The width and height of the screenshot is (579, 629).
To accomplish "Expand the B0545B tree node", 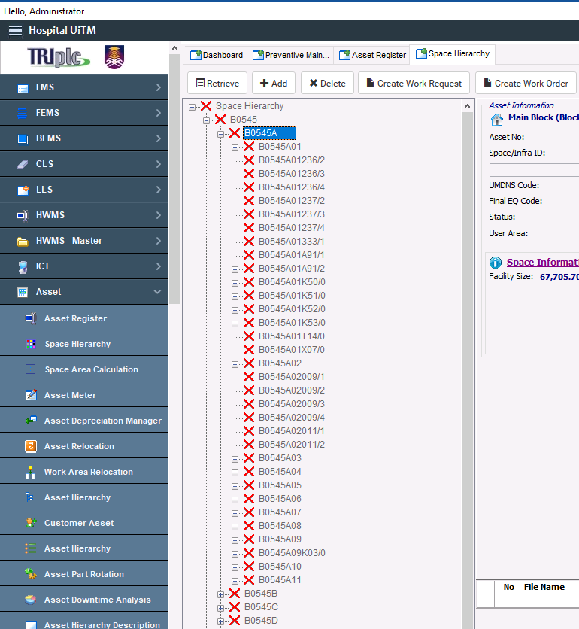I will pyautogui.click(x=220, y=594).
